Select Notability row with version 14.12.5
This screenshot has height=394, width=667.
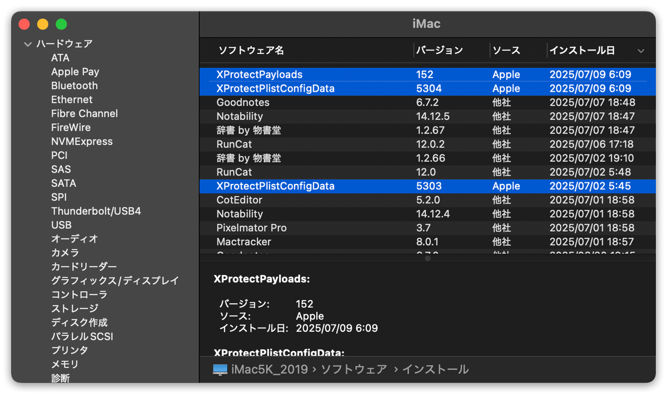click(x=427, y=116)
